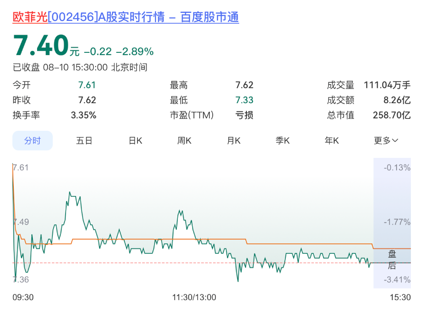This screenshot has height=311, width=428.
Task: Select the 分时 chart tab
Action: point(32,141)
